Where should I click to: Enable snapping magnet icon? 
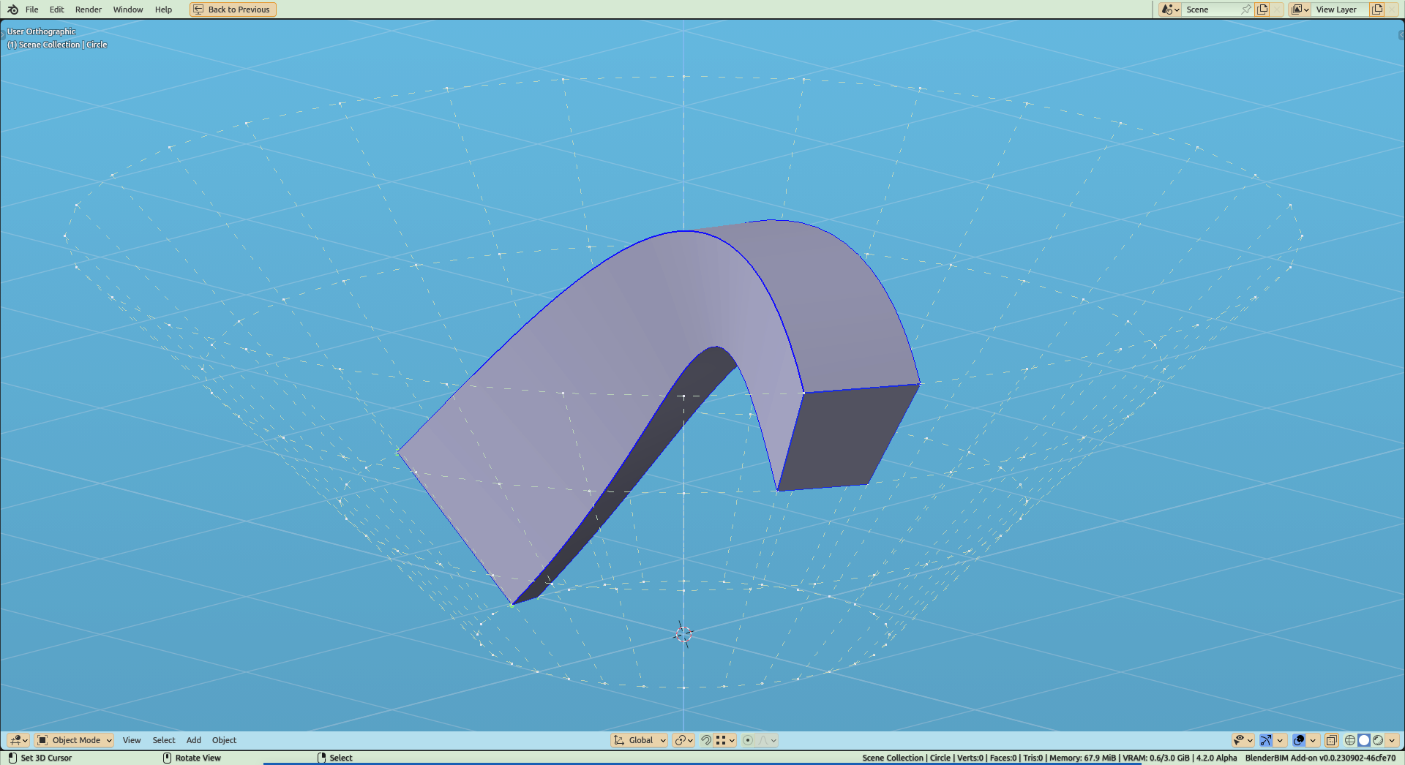point(706,740)
